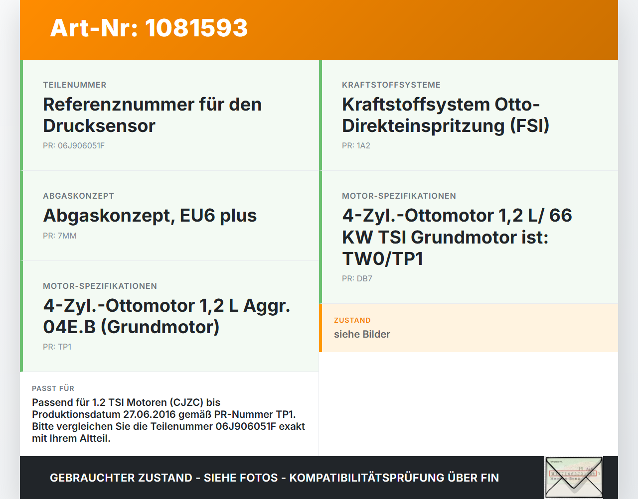Image resolution: width=638 pixels, height=499 pixels.
Task: Click the KRAFTSTOFFSYSTEME label
Action: (x=391, y=85)
